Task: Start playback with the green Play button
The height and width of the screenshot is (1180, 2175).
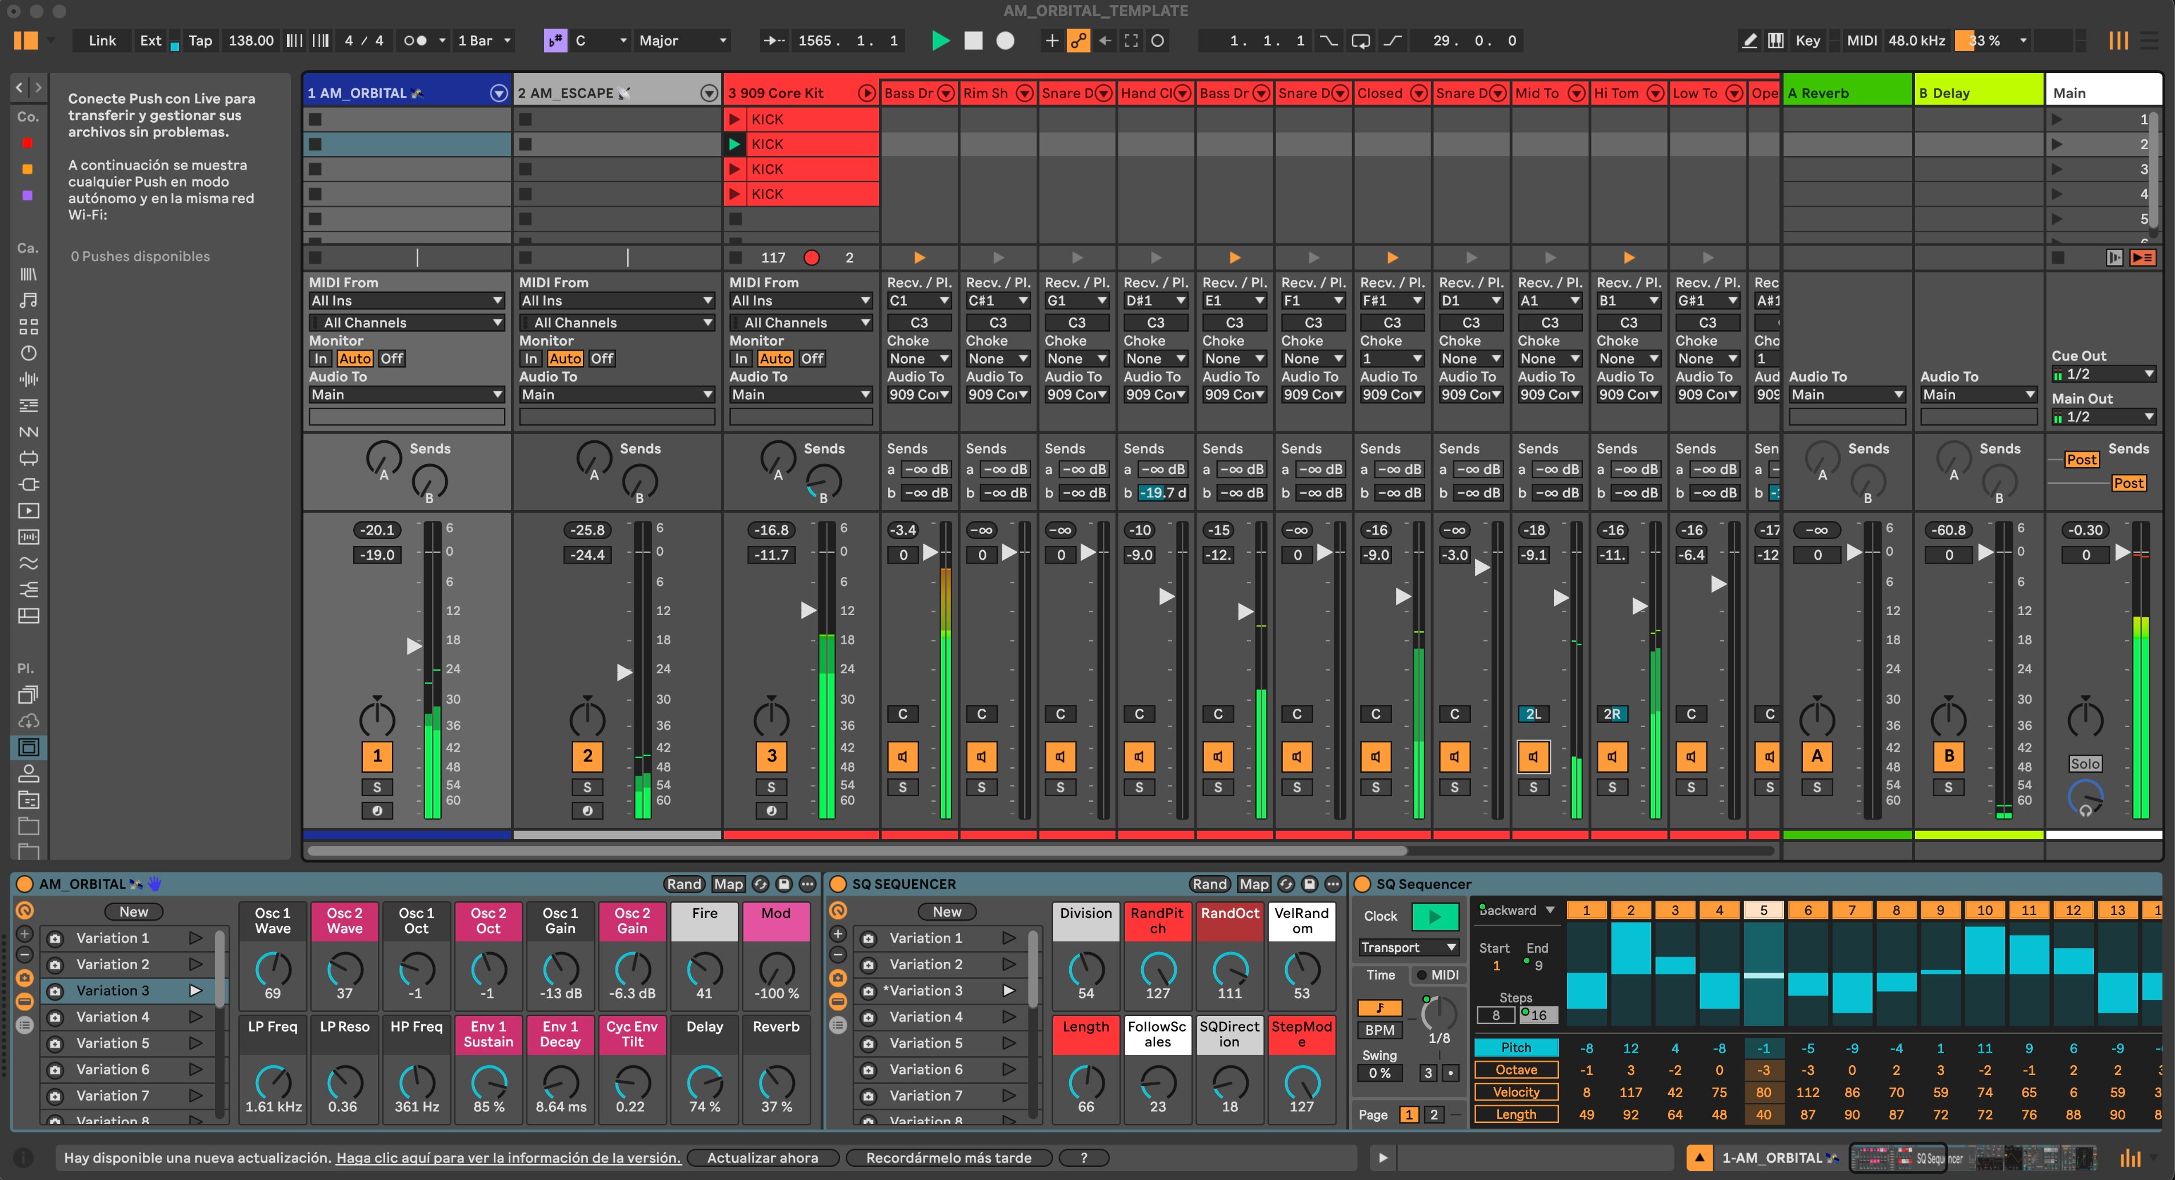Action: 939,41
